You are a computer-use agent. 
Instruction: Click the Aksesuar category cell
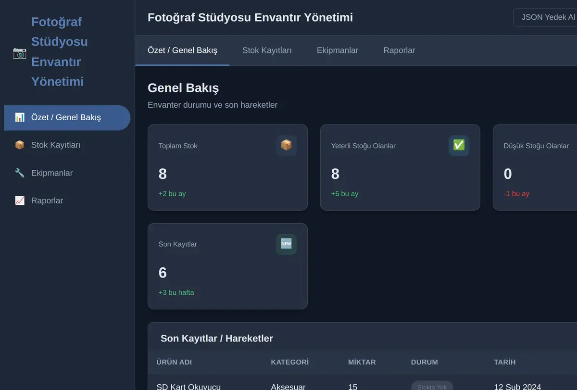(x=288, y=386)
